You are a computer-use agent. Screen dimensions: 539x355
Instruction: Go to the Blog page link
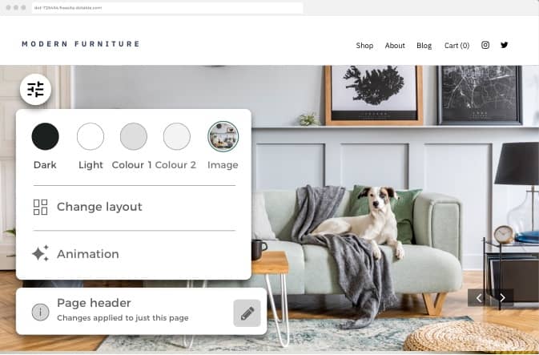coord(424,46)
